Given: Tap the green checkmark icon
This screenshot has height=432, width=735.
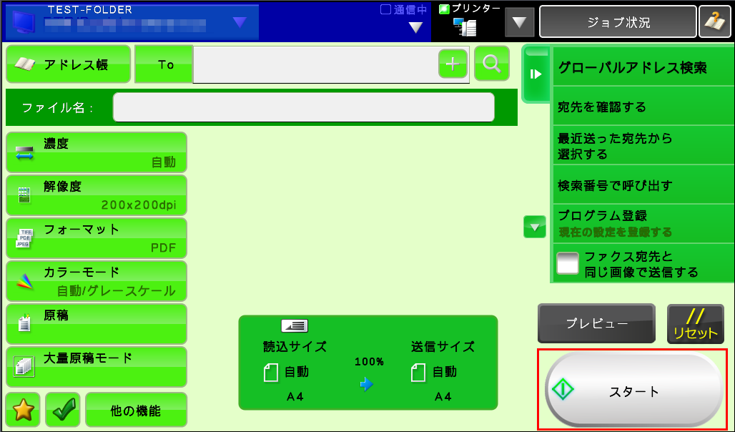Looking at the screenshot, I should (63, 411).
